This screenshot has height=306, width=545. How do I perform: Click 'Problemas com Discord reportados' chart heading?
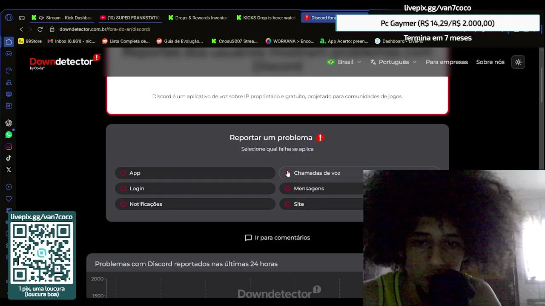(186, 264)
